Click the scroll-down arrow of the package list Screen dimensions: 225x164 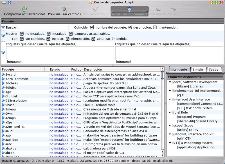coord(163,155)
